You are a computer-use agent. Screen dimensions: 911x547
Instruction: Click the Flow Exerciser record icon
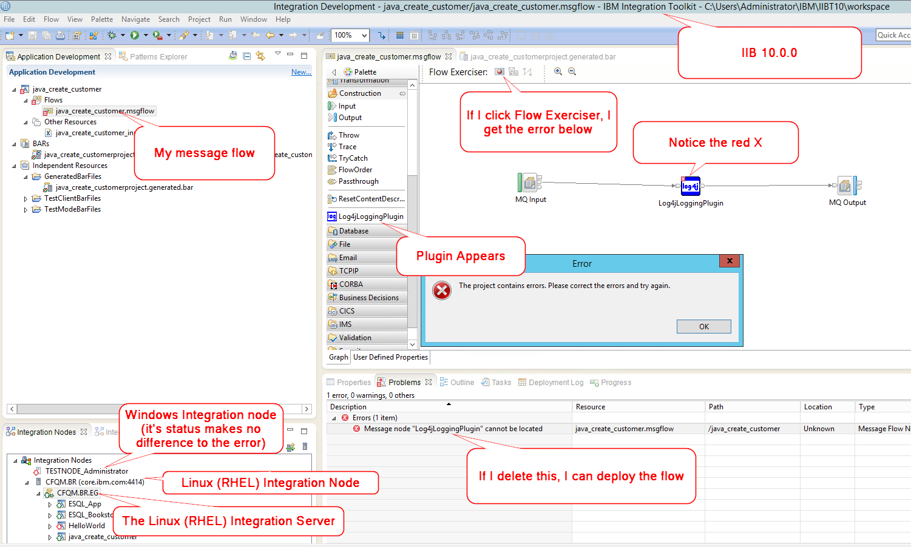500,72
